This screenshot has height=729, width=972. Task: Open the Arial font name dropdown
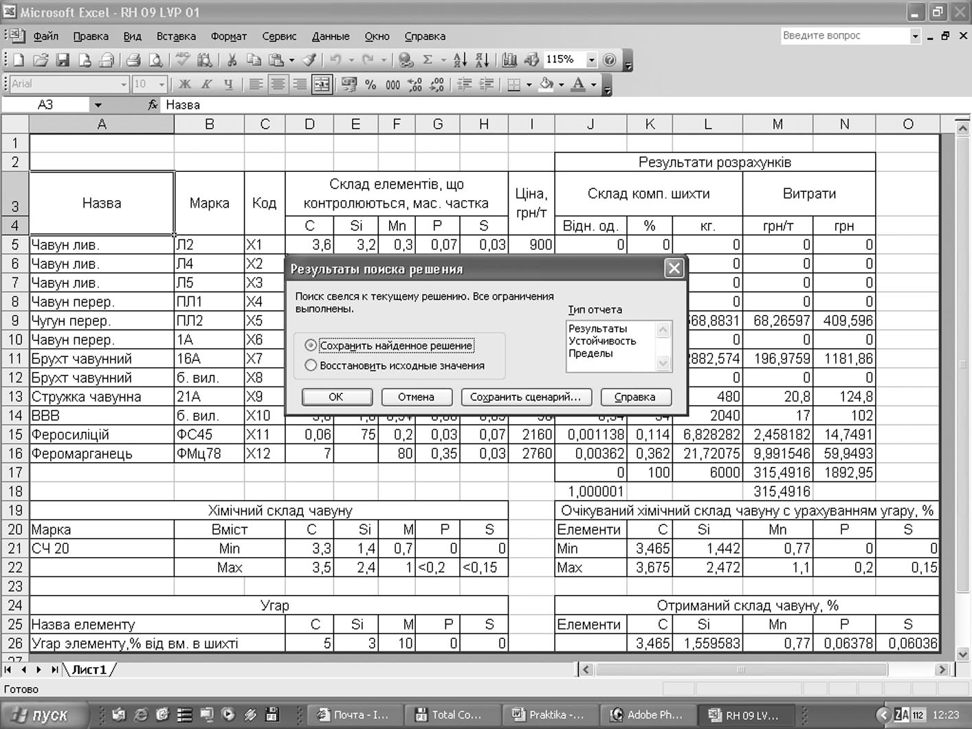tap(124, 85)
